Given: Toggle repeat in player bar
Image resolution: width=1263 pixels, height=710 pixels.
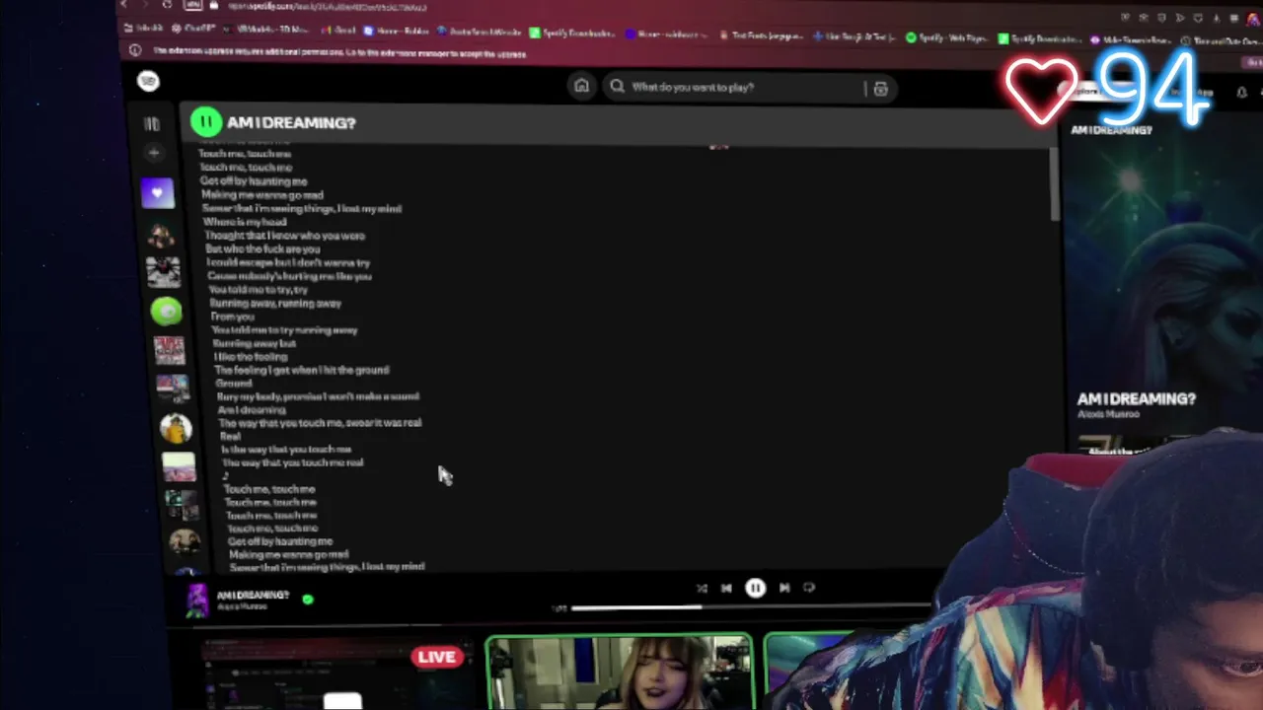Looking at the screenshot, I should (809, 588).
